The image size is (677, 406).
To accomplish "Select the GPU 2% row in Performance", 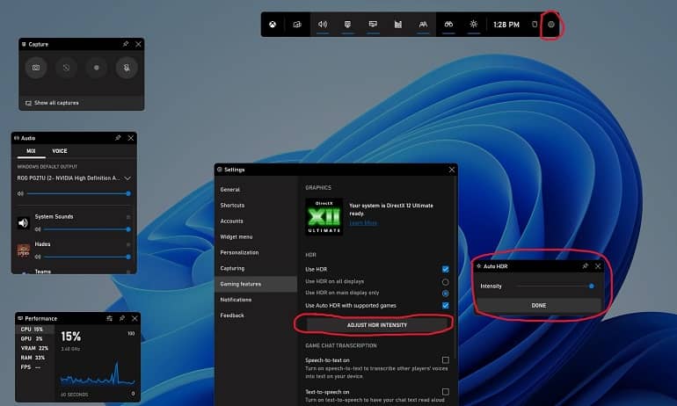I will (35, 338).
